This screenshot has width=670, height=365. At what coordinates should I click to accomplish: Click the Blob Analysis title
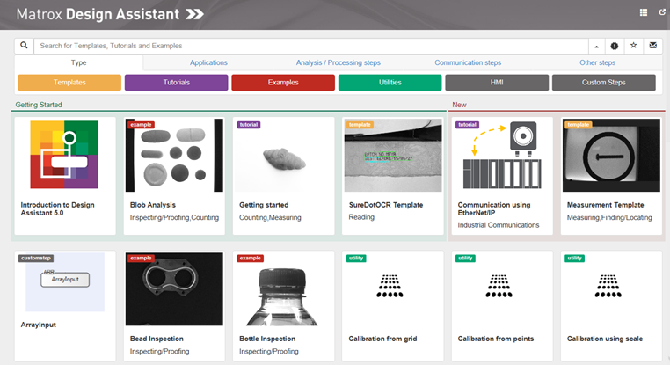(x=153, y=205)
